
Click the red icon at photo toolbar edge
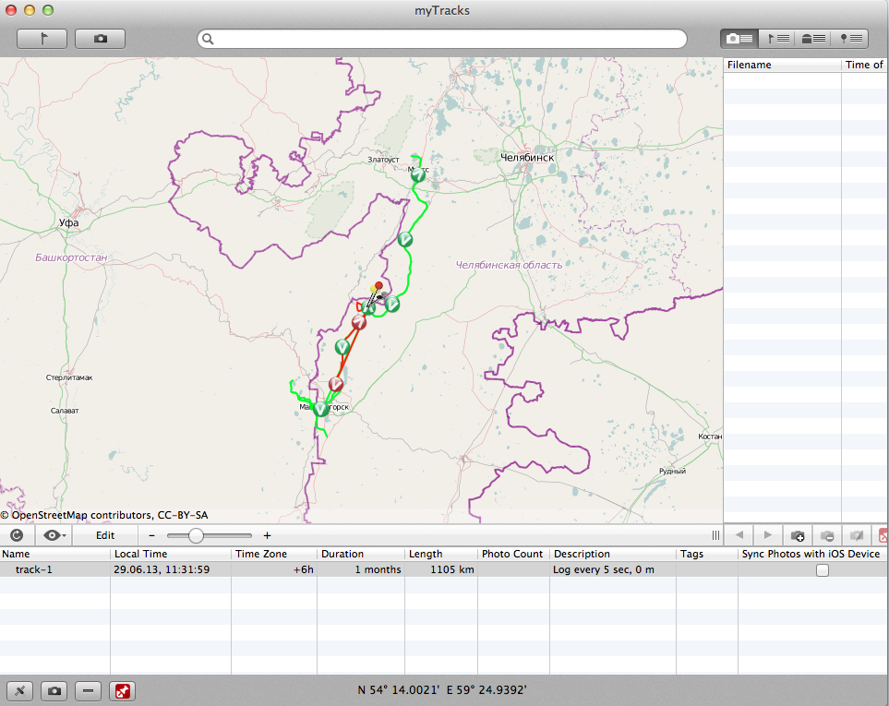coord(883,535)
